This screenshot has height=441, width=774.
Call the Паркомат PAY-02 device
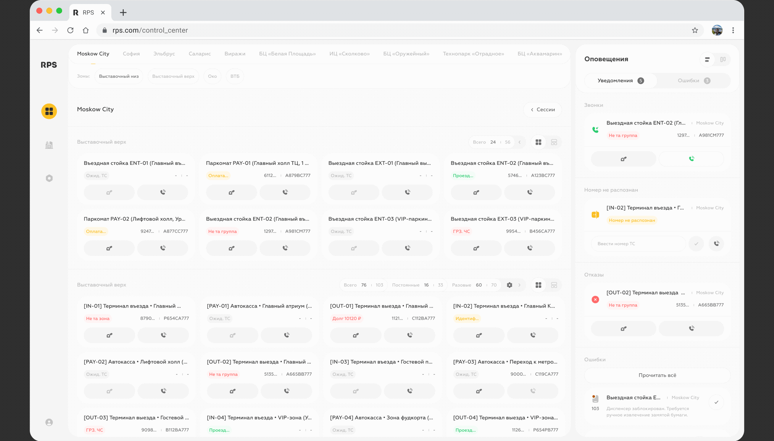pyautogui.click(x=163, y=248)
